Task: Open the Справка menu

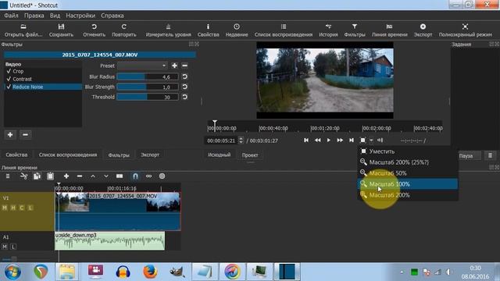Action: (x=112, y=16)
